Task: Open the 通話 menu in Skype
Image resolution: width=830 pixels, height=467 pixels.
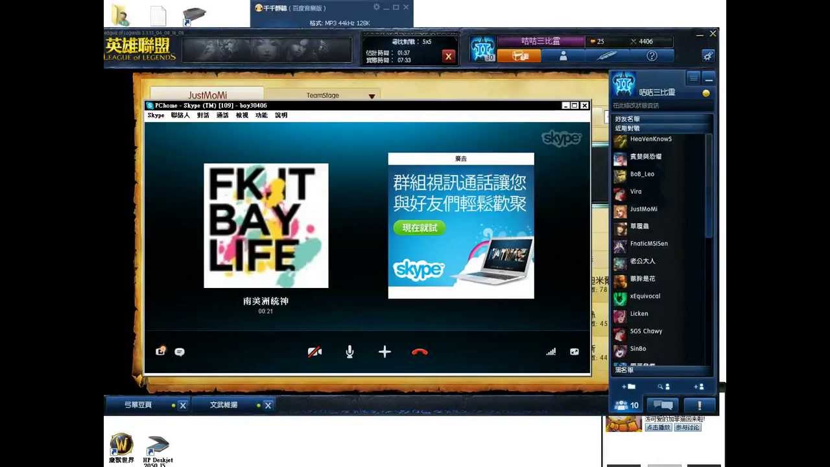Action: click(x=222, y=115)
